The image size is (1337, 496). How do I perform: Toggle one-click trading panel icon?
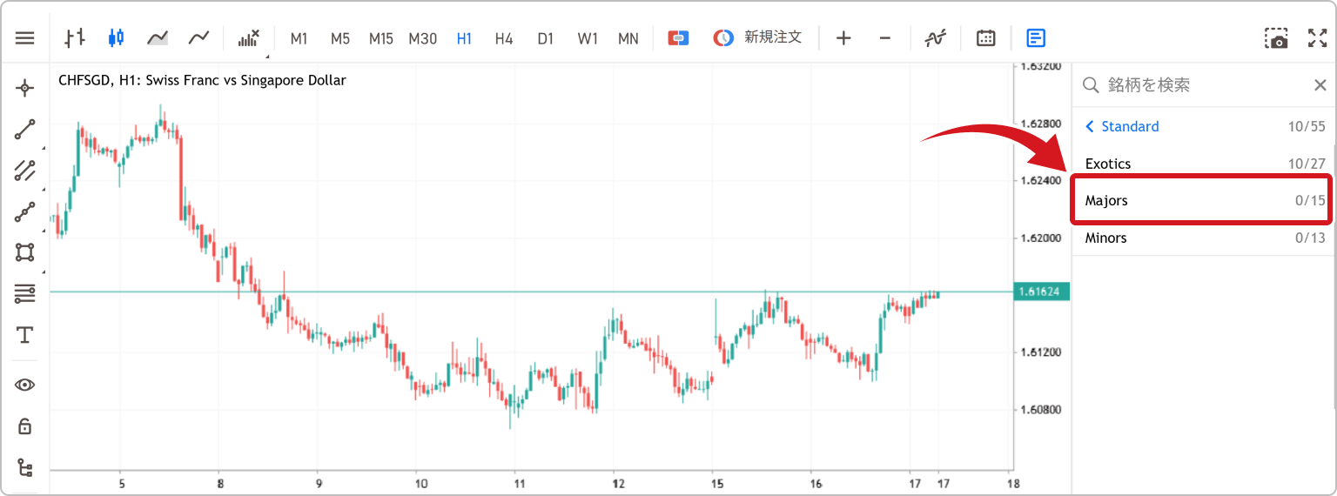click(x=679, y=38)
